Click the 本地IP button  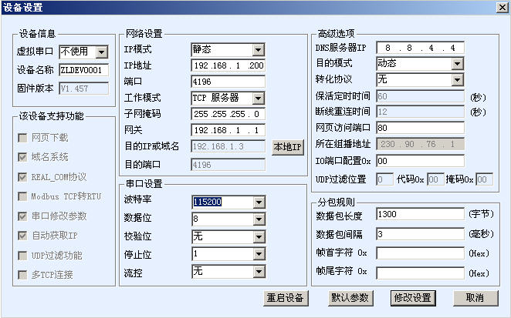288,146
